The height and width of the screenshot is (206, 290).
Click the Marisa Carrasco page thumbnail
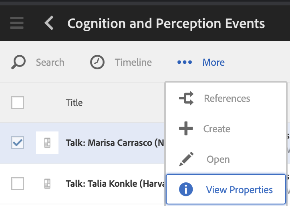[x=47, y=142]
